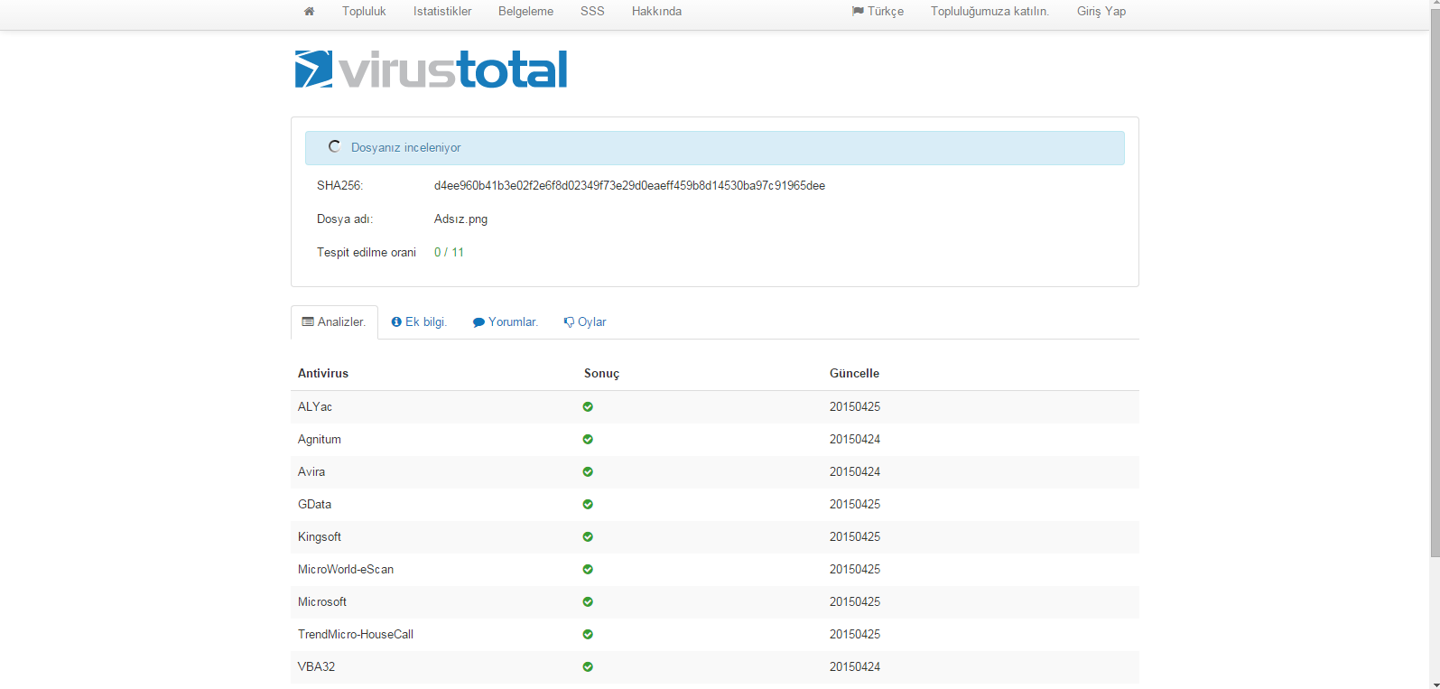Click the VirusTotal logo

[431, 69]
